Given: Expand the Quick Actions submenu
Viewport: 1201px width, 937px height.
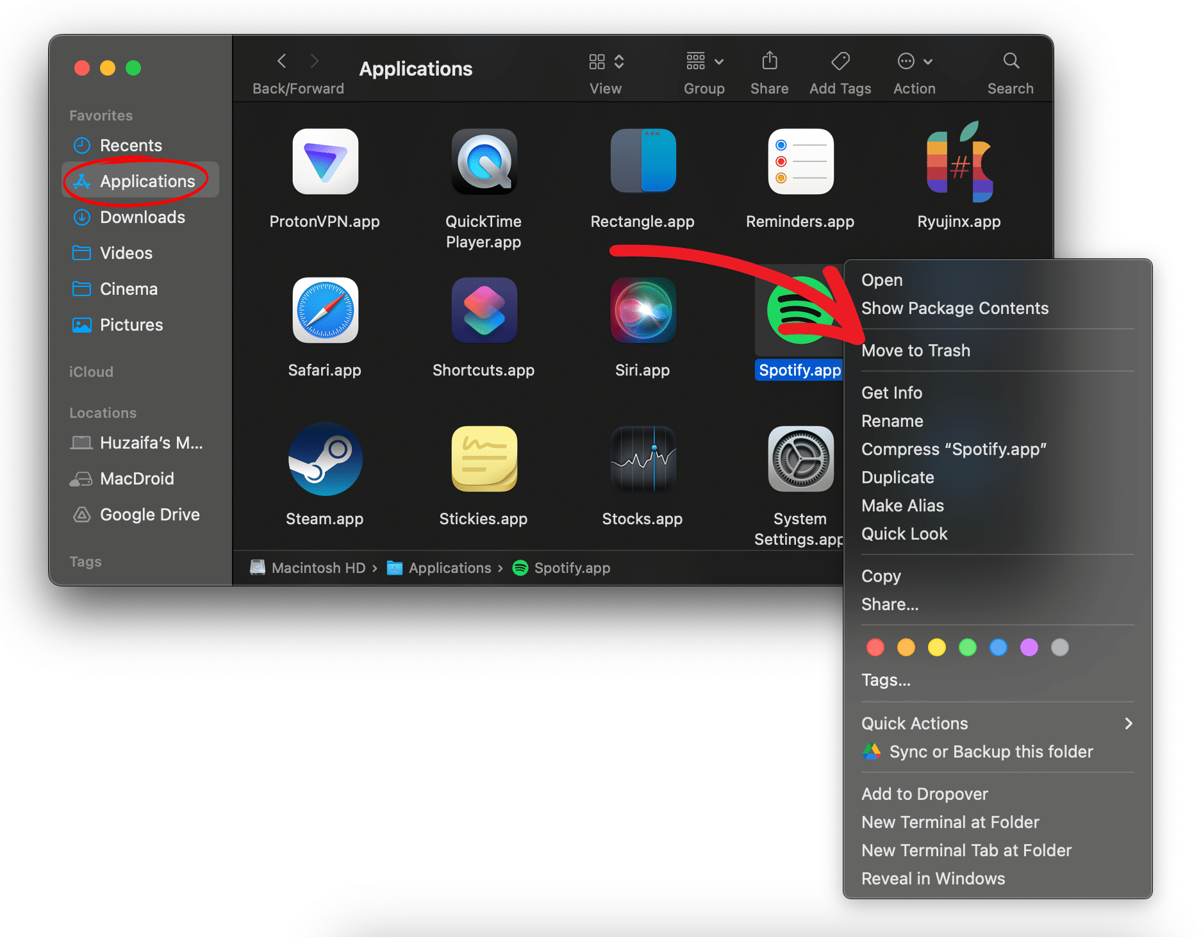Looking at the screenshot, I should click(997, 724).
